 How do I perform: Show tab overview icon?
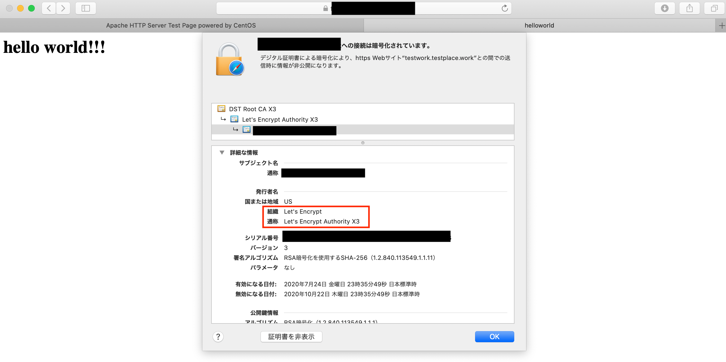[714, 9]
